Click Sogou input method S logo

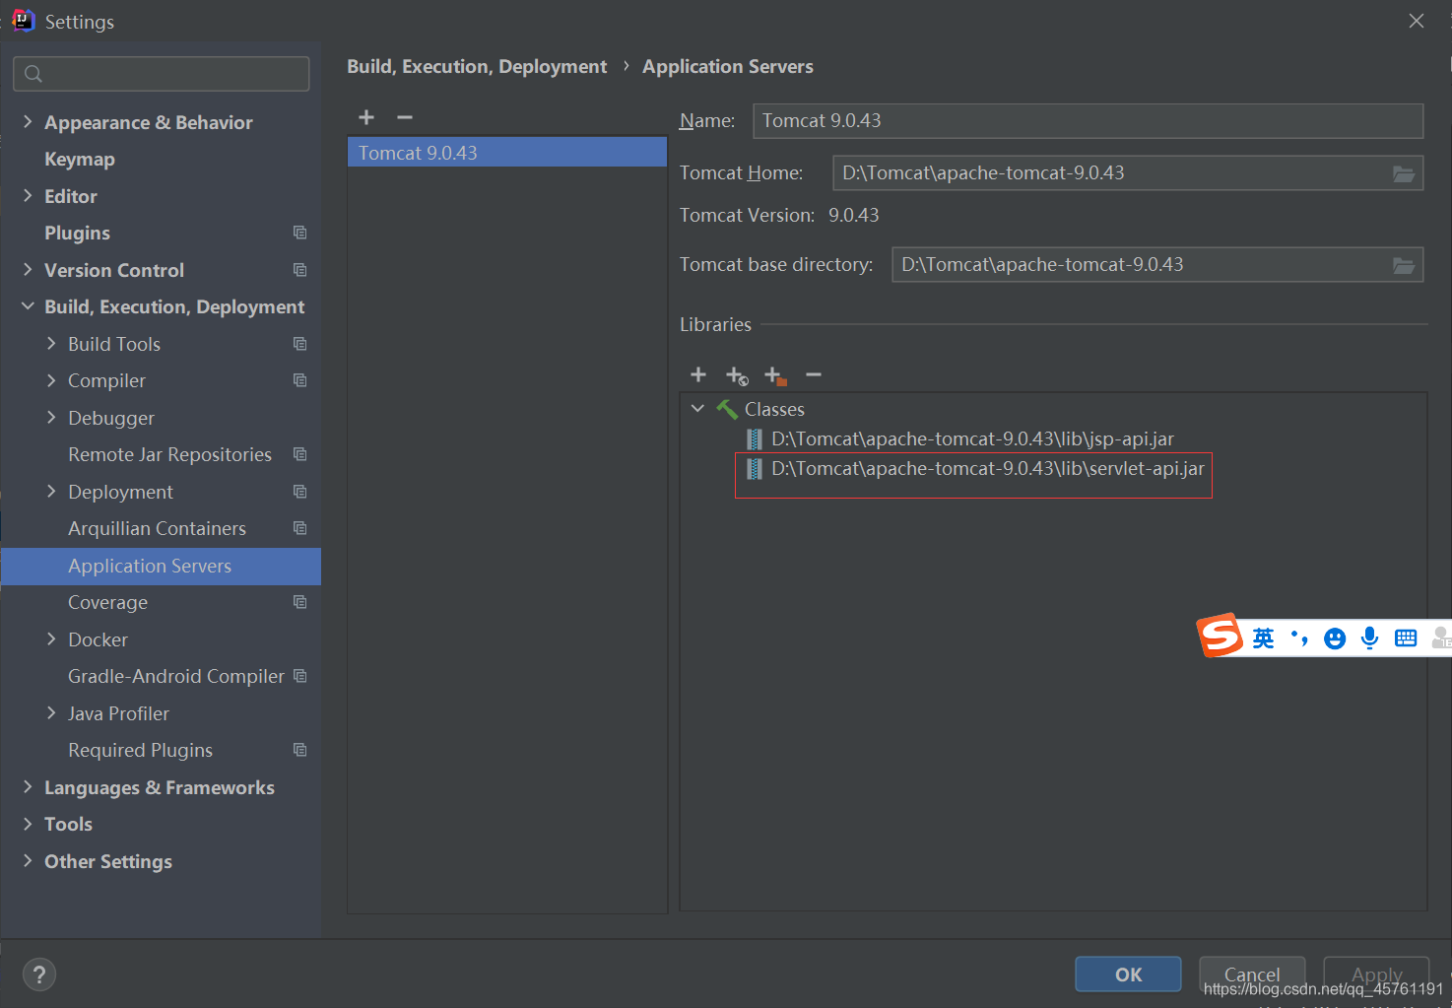(x=1220, y=636)
